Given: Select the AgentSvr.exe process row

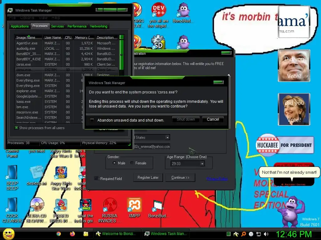Looking at the screenshot, I should click(x=66, y=43).
